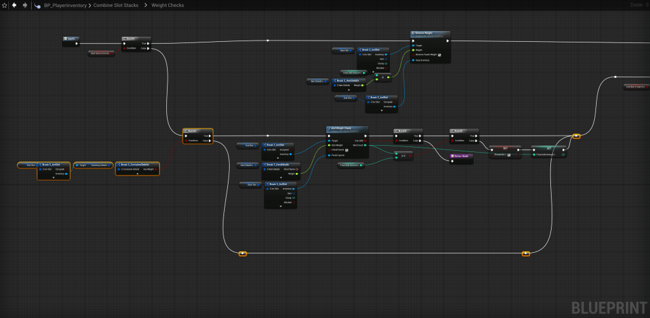
Task: Click the Blueprint graph icon before BP_PlayerInventory
Action: point(37,5)
